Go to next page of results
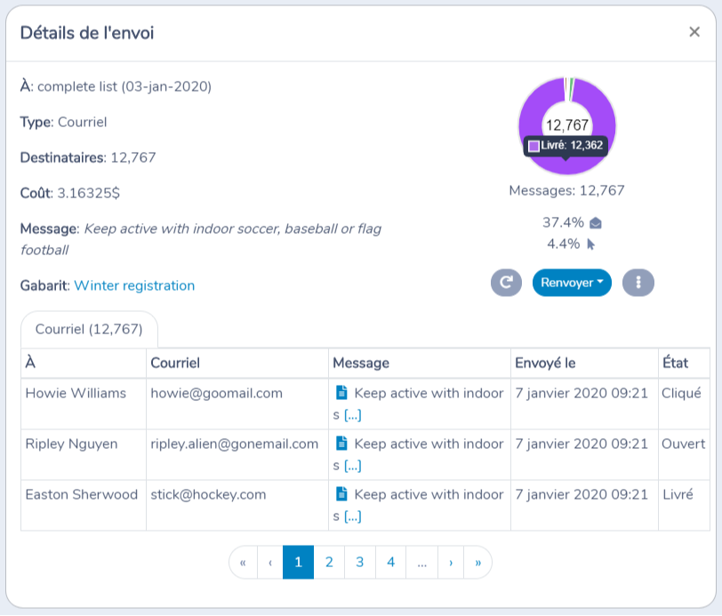 pyautogui.click(x=451, y=562)
